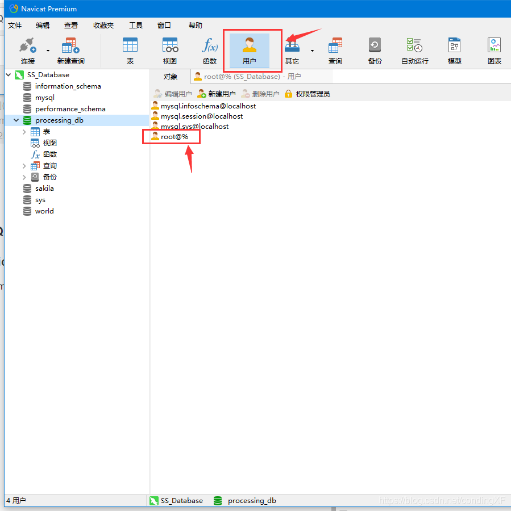Expand the 备份 backups node
511x511 pixels.
(x=24, y=177)
